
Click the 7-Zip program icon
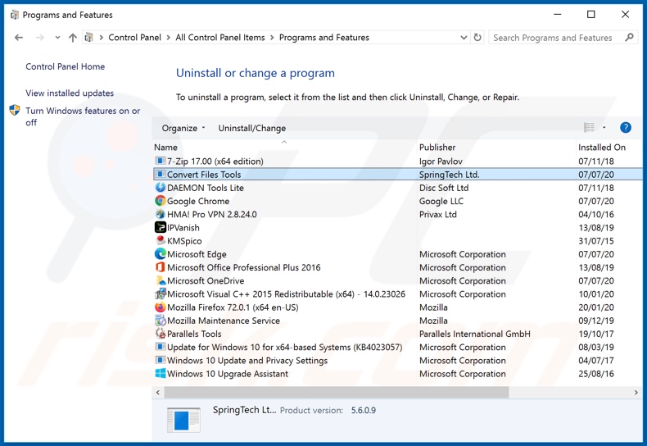[160, 161]
